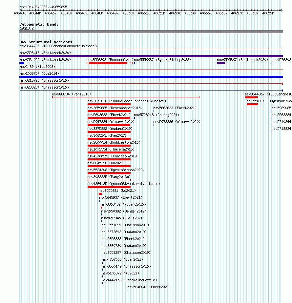292x303 pixels.
Task: Click nsv4576802 variant label
Action: tap(281, 60)
